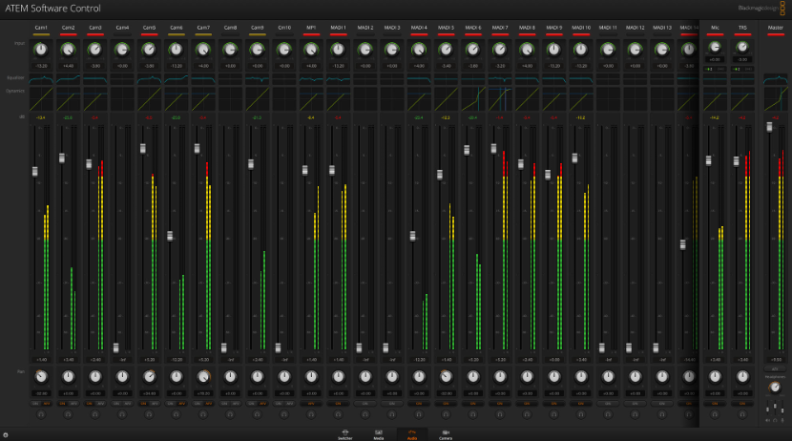Solo the Mic channel headphone icon
This screenshot has height=441, width=792.
click(x=715, y=414)
